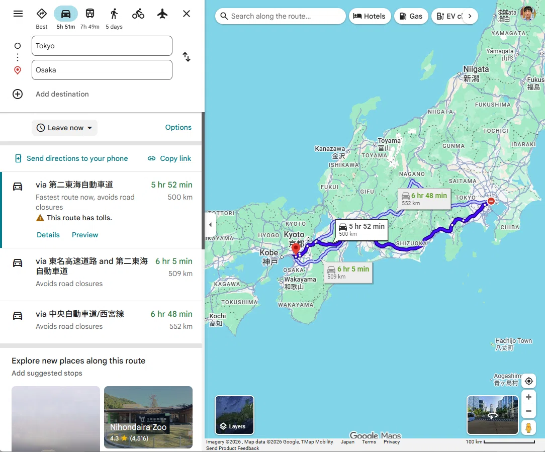The image size is (545, 452).
Task: Toggle the map scale 100 km
Action: [x=500, y=442]
